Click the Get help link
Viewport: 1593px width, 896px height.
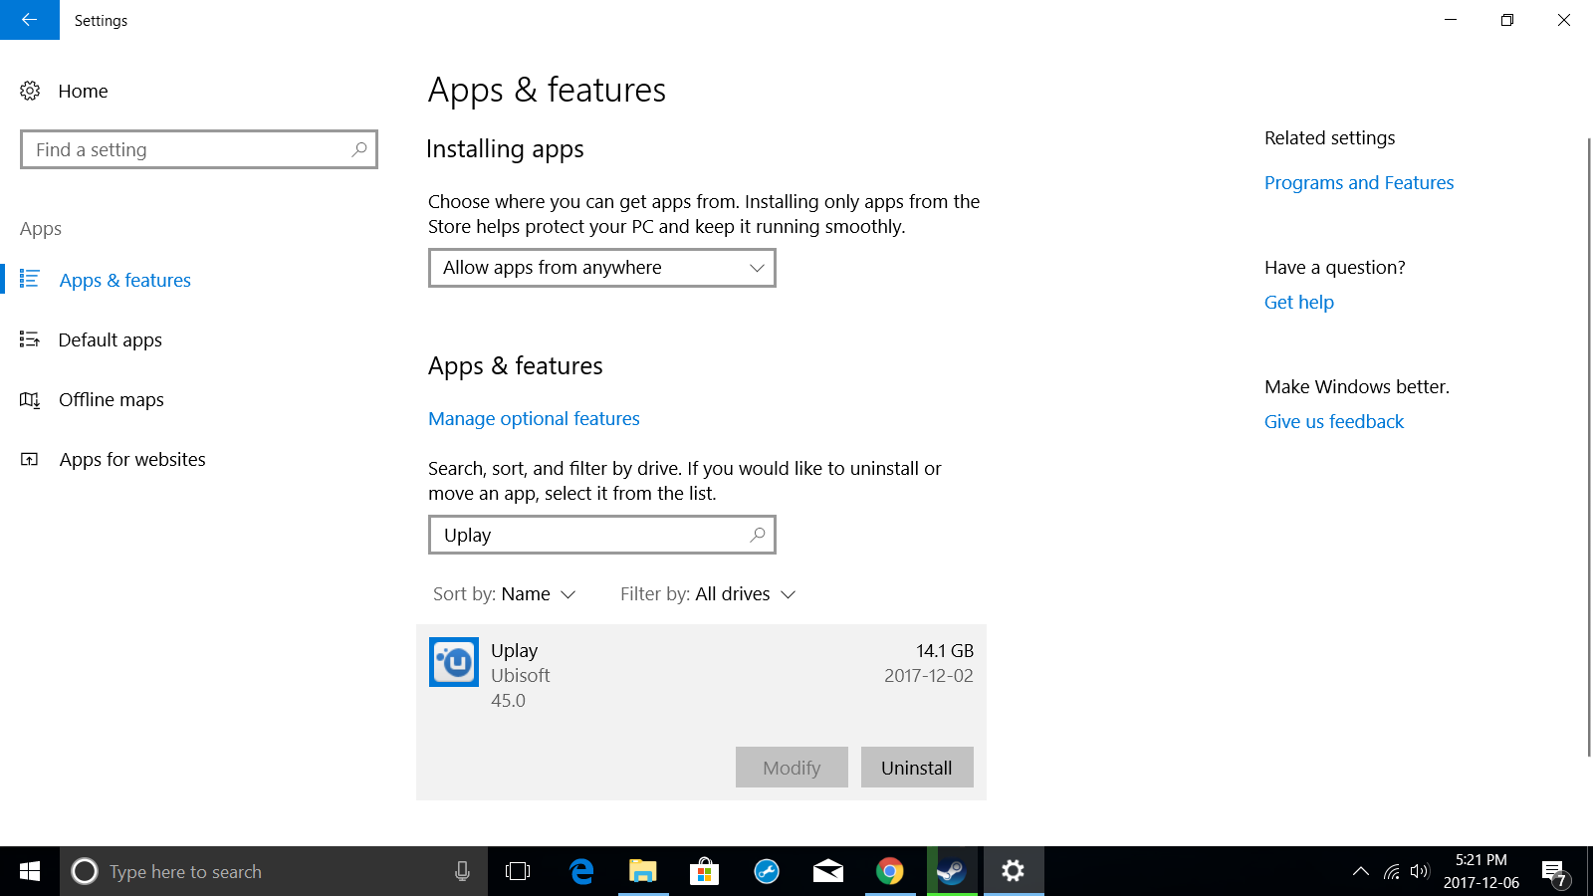(x=1299, y=302)
